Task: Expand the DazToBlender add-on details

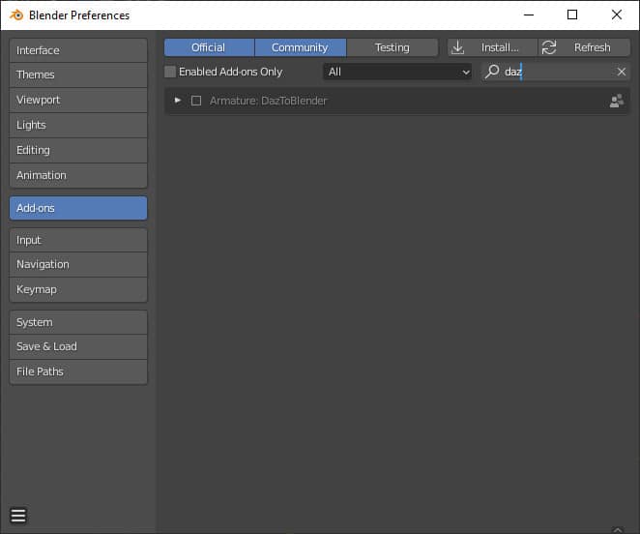Action: click(x=178, y=100)
